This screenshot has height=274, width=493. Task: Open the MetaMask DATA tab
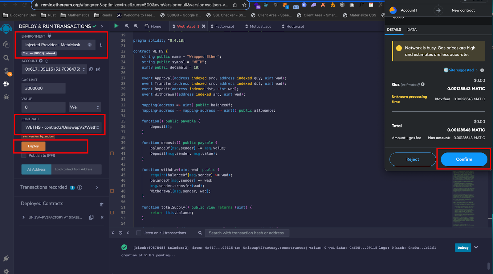pos(412,30)
